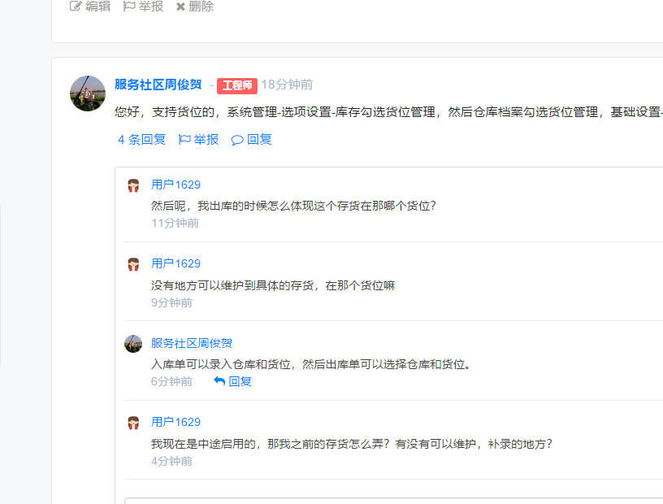
Task: Click avatar of 用户1629 at 9分钟前 comment
Action: click(x=133, y=264)
